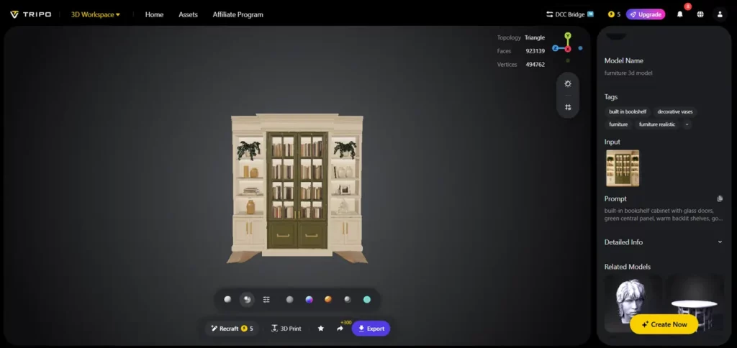Viewport: 737px width, 348px height.
Task: Share the model with arrow icon
Action: click(340, 329)
